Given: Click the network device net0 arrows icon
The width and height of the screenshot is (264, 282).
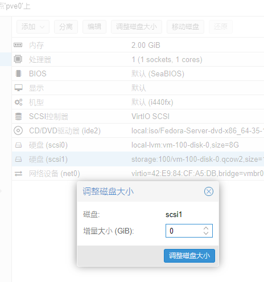Looking at the screenshot, I should 18,174.
